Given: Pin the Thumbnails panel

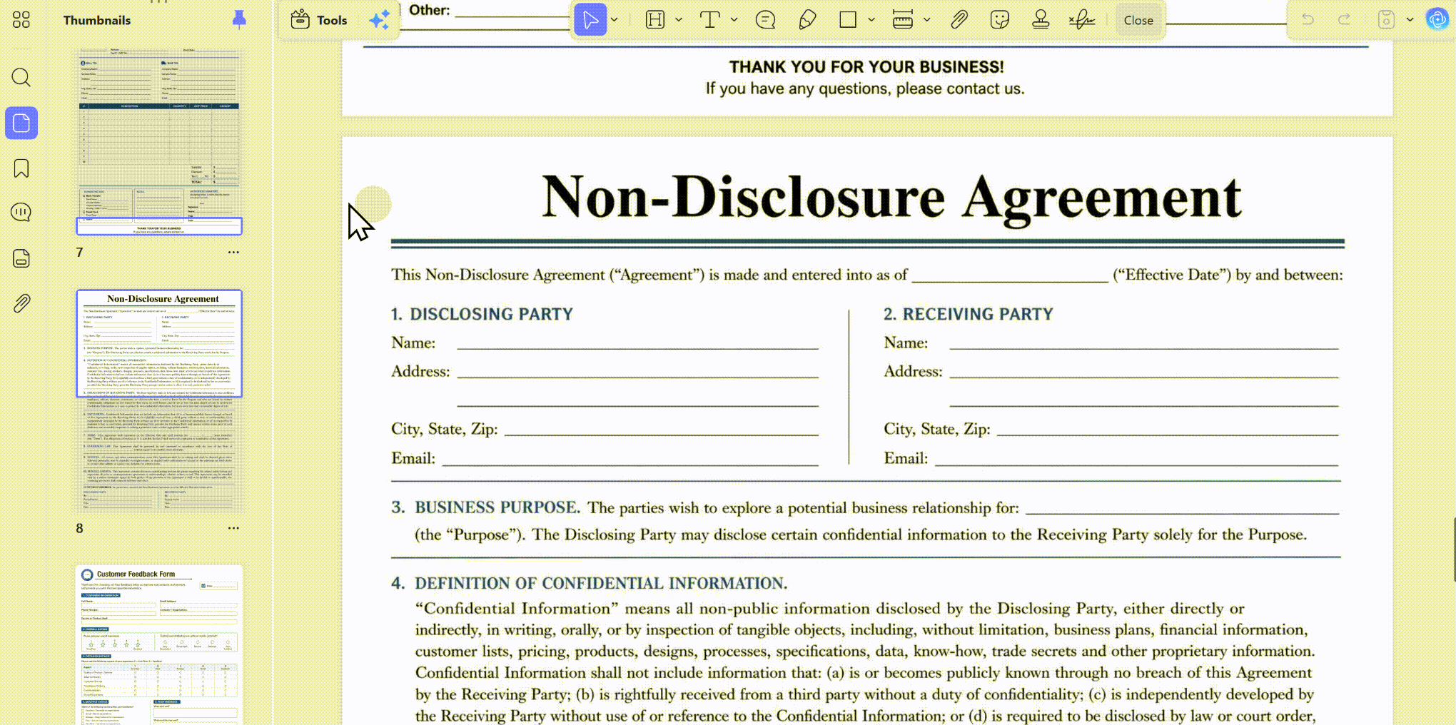Looking at the screenshot, I should coord(239,19).
